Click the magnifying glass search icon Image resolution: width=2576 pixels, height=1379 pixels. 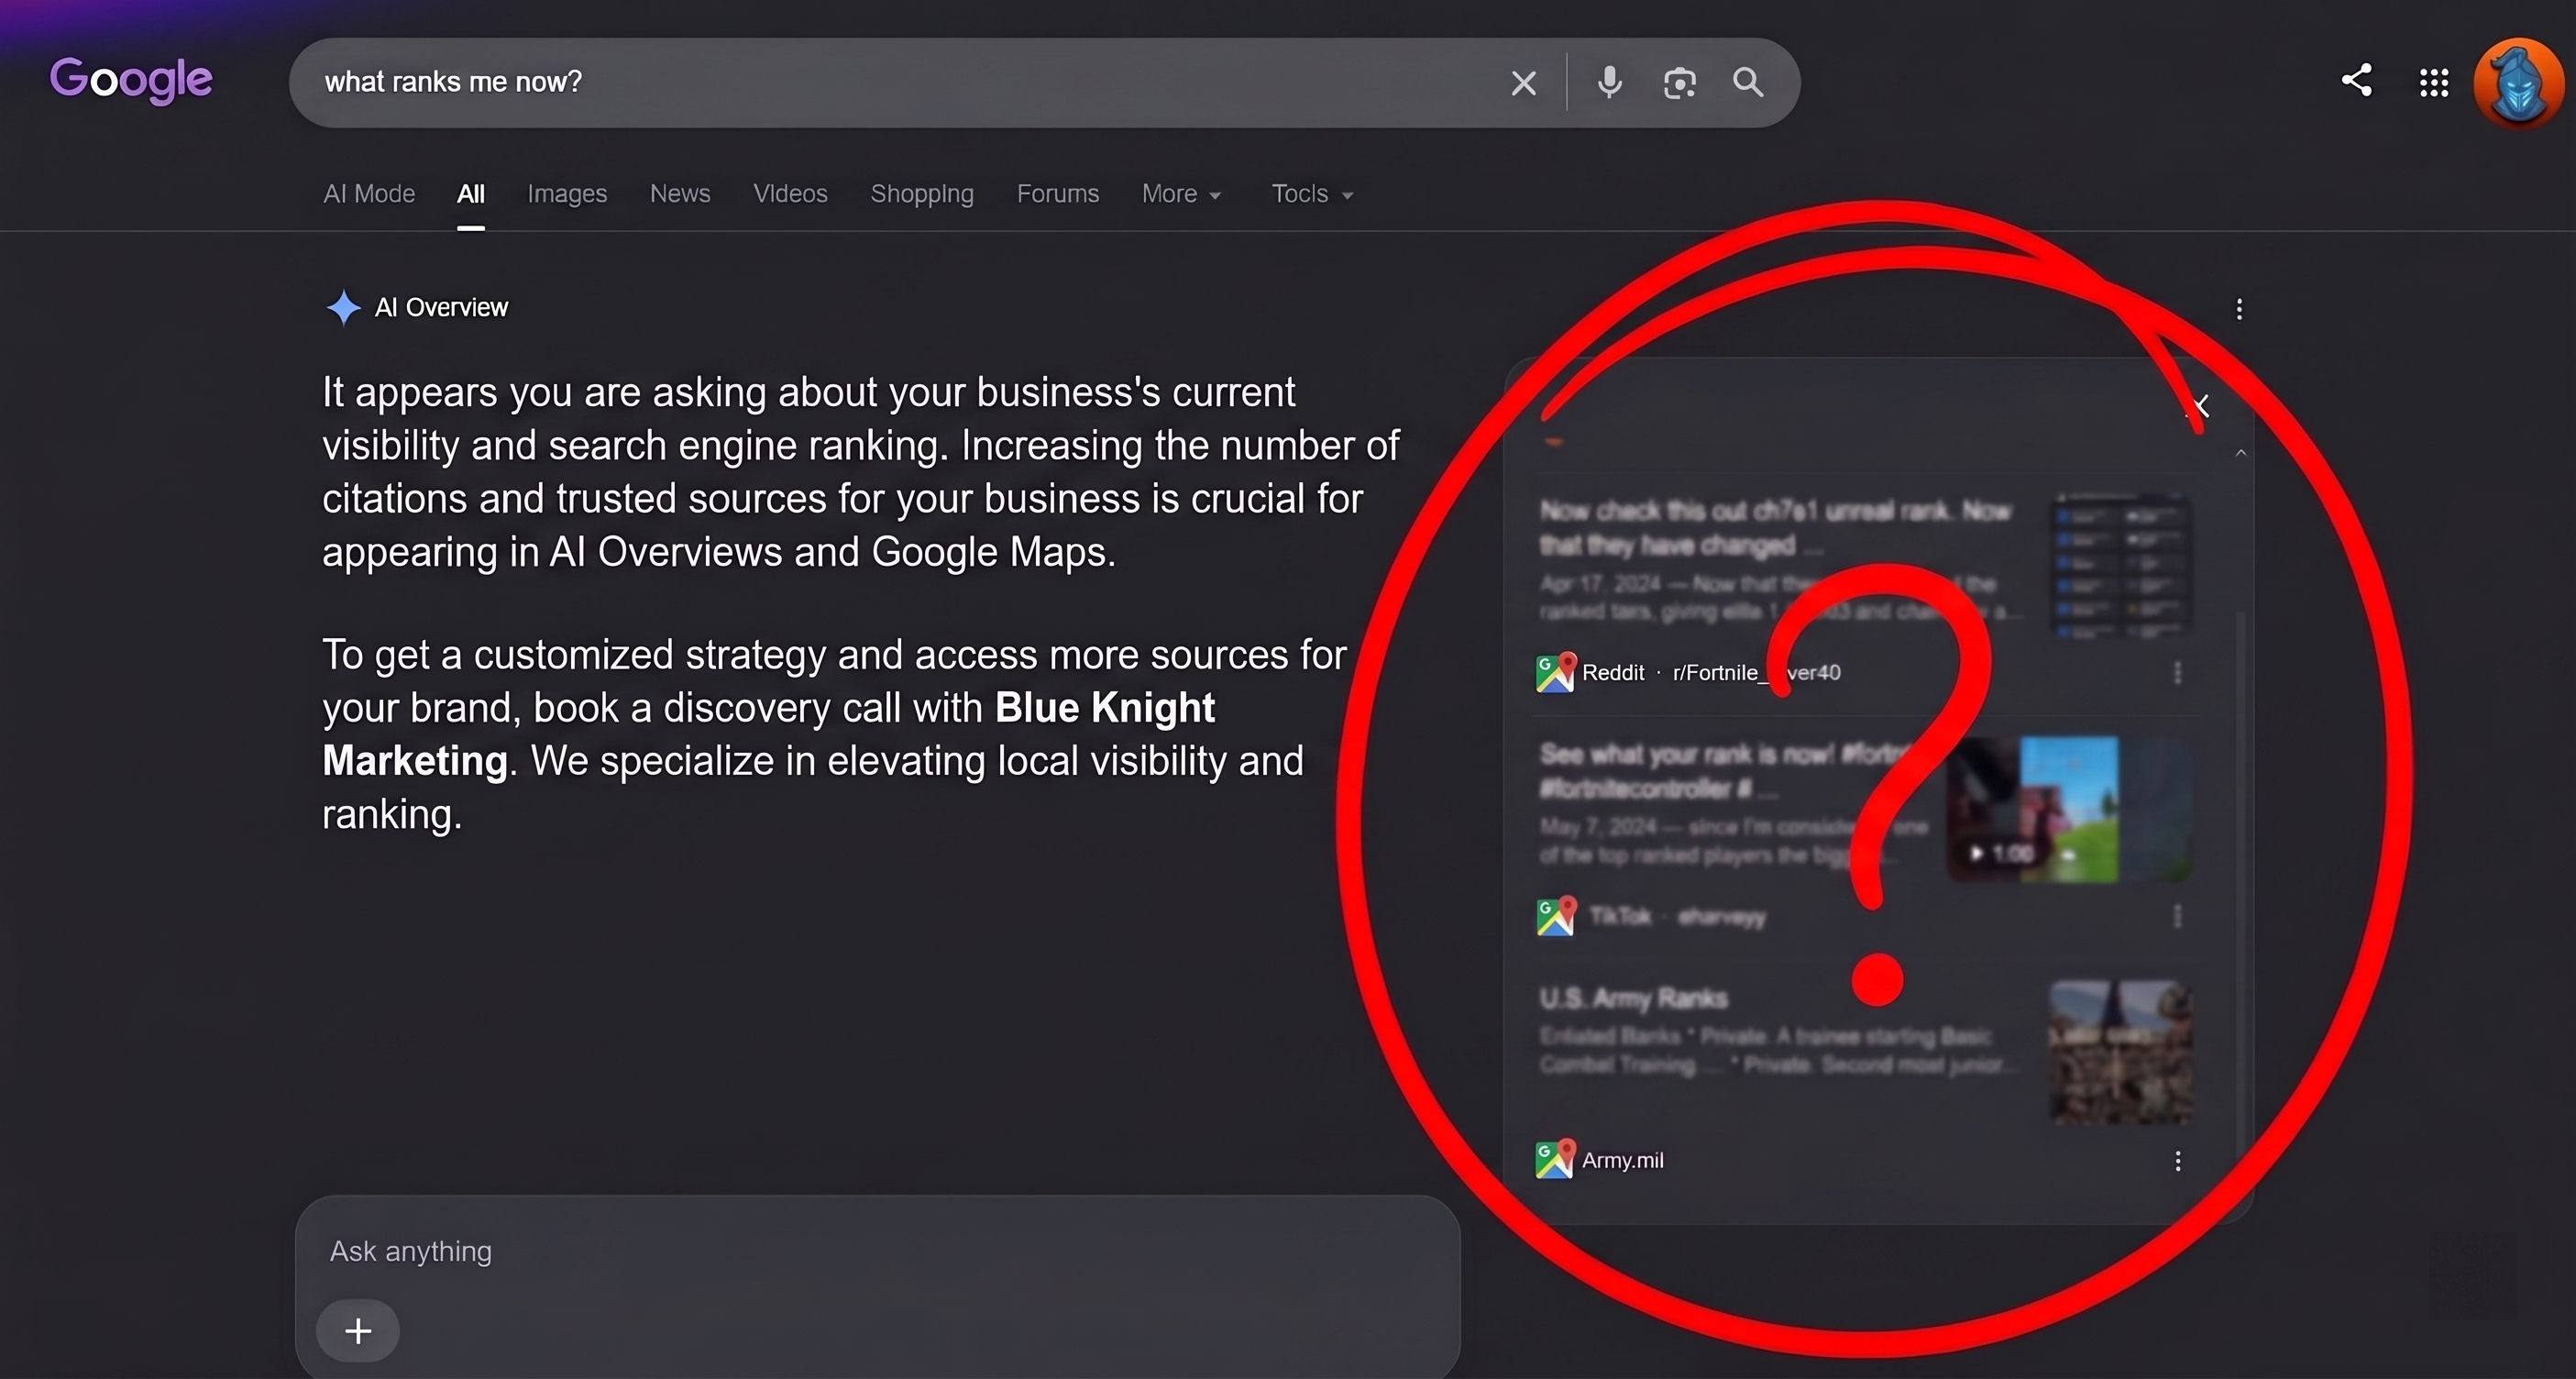[x=1748, y=82]
